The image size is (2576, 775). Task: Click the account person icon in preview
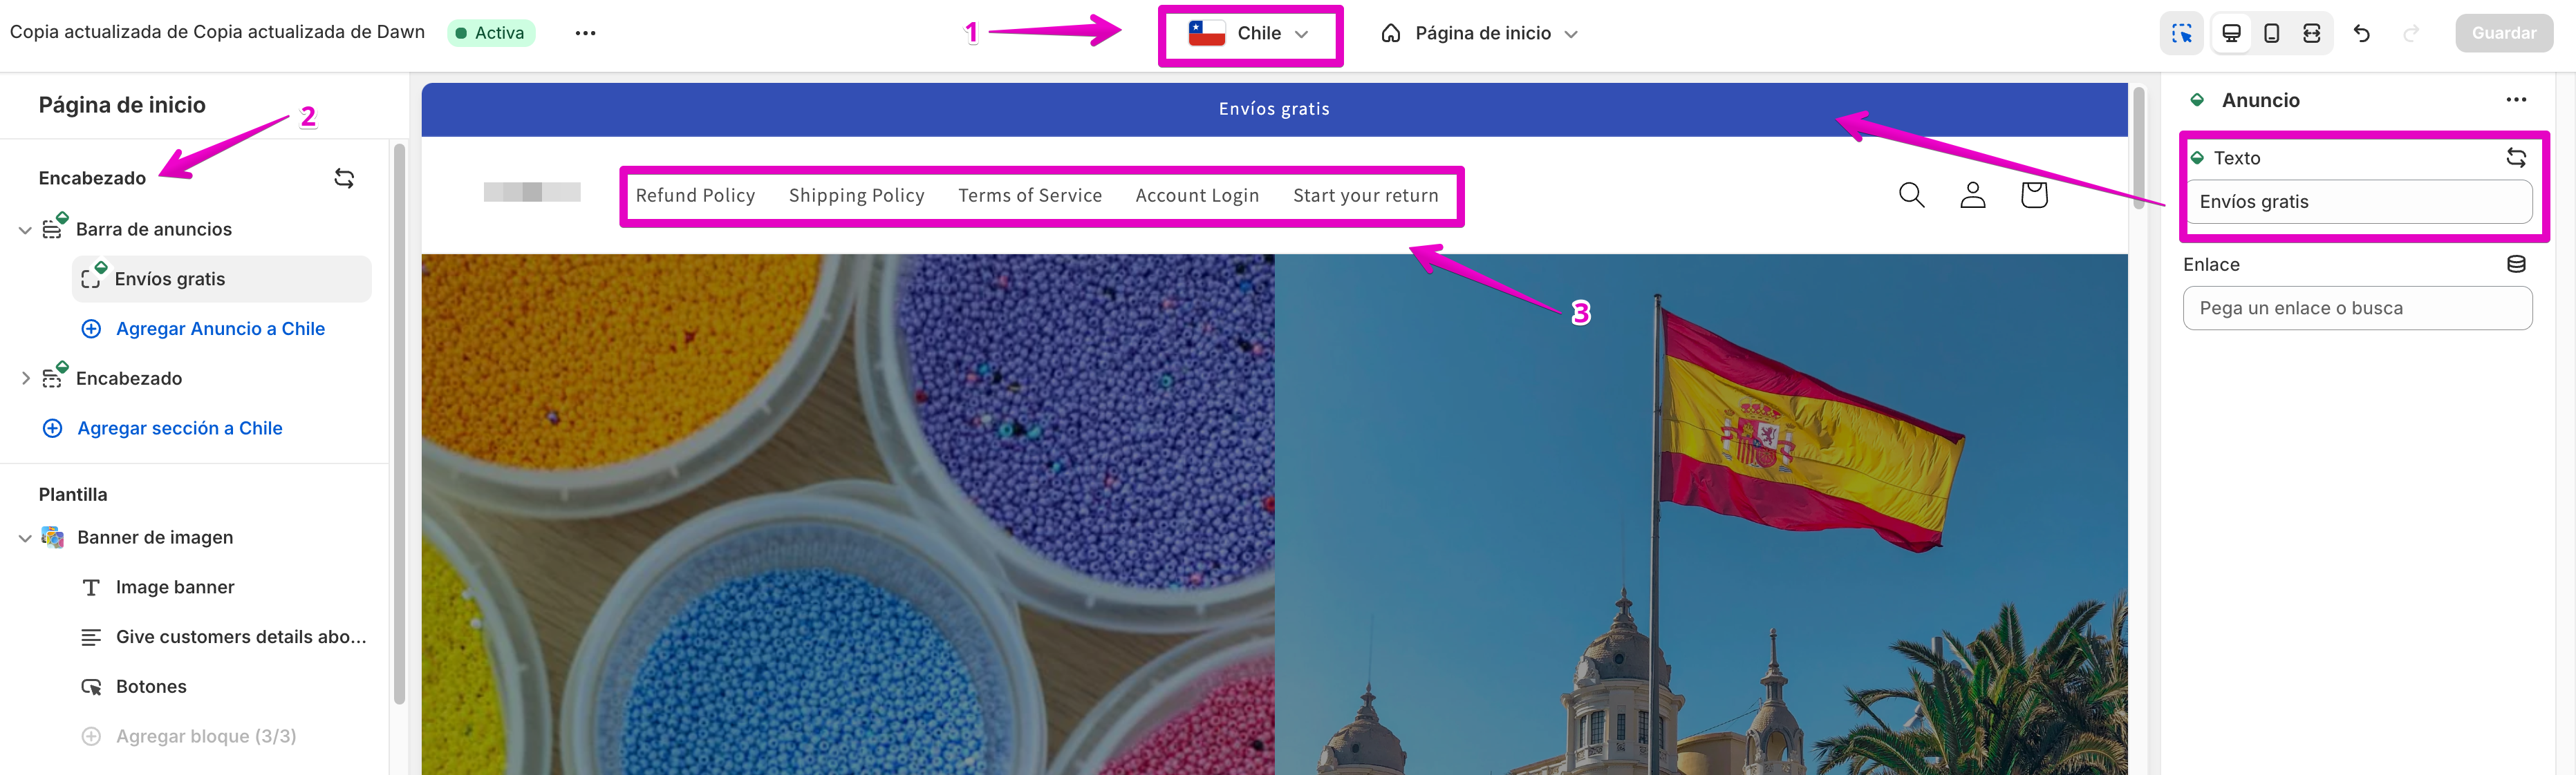[1972, 195]
